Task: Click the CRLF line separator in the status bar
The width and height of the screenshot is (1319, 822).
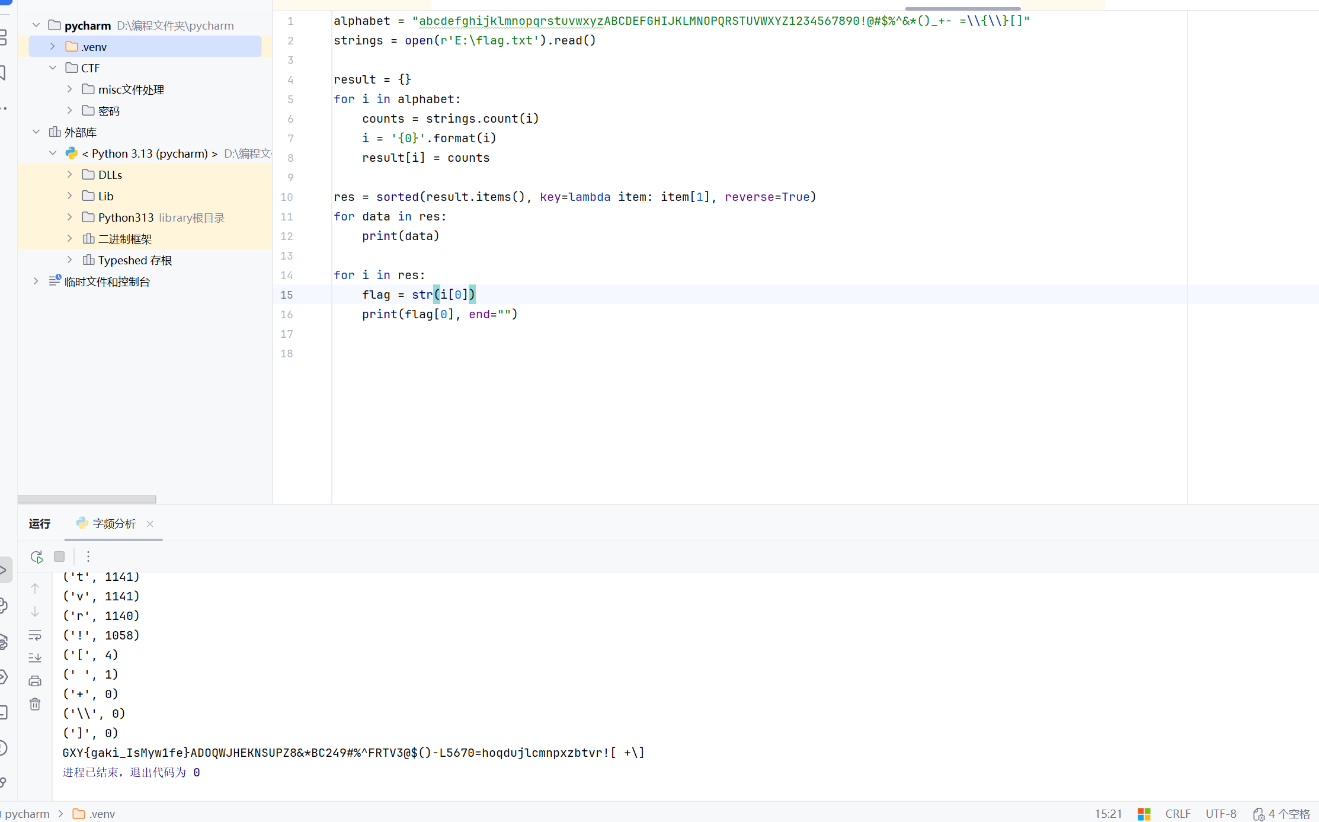Action: click(1177, 814)
